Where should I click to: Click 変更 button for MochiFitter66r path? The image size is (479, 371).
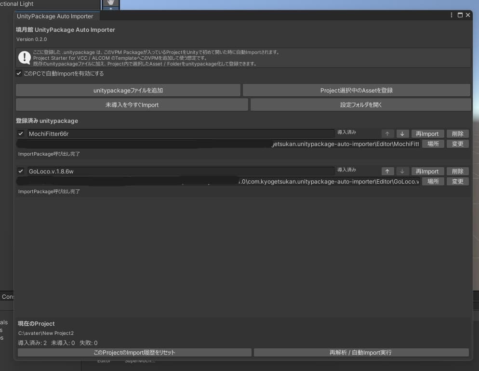coord(458,144)
